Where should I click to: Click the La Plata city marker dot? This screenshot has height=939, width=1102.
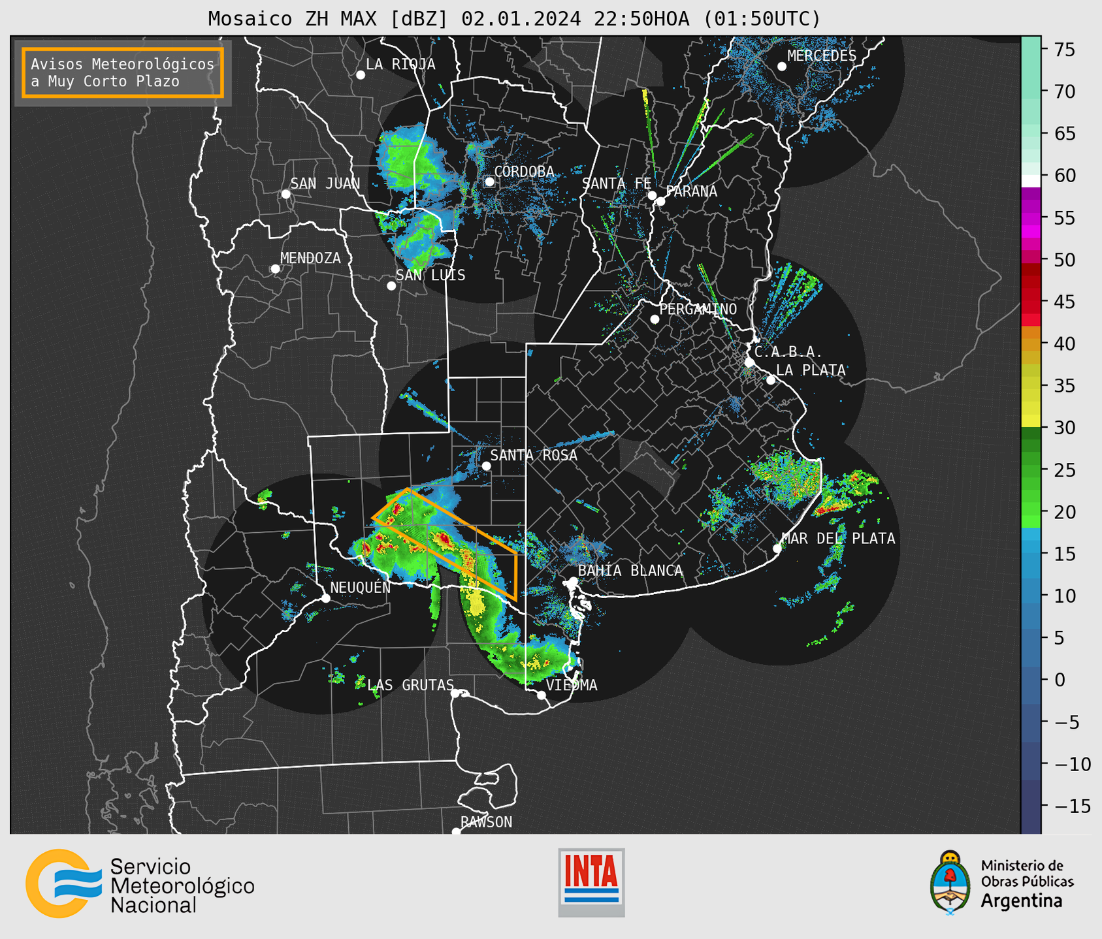pos(771,380)
